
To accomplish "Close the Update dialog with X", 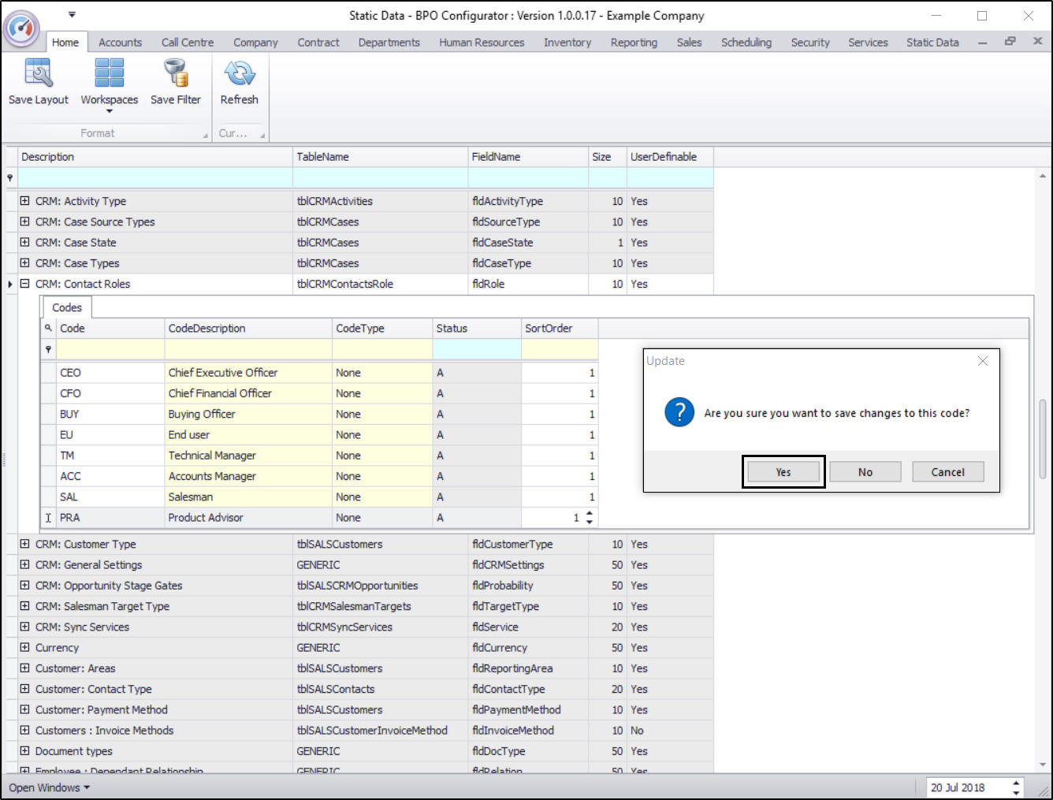I will pyautogui.click(x=982, y=361).
